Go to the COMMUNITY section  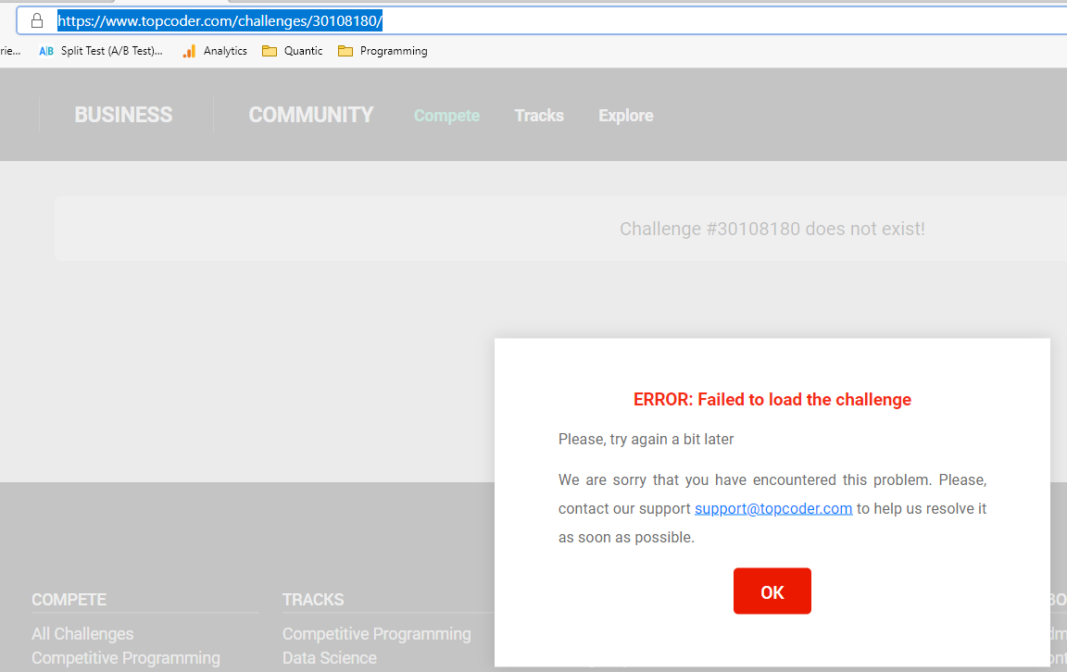pyautogui.click(x=311, y=115)
